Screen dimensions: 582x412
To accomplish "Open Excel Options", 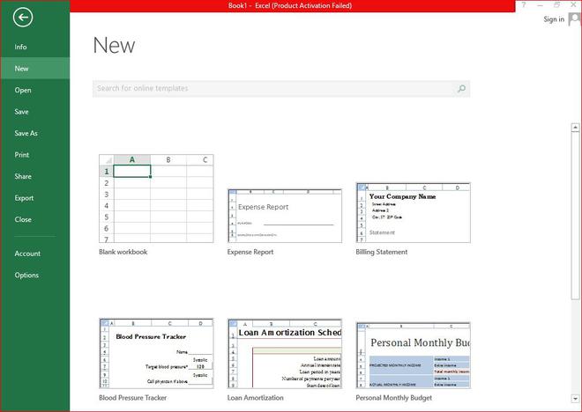I will click(x=35, y=275).
